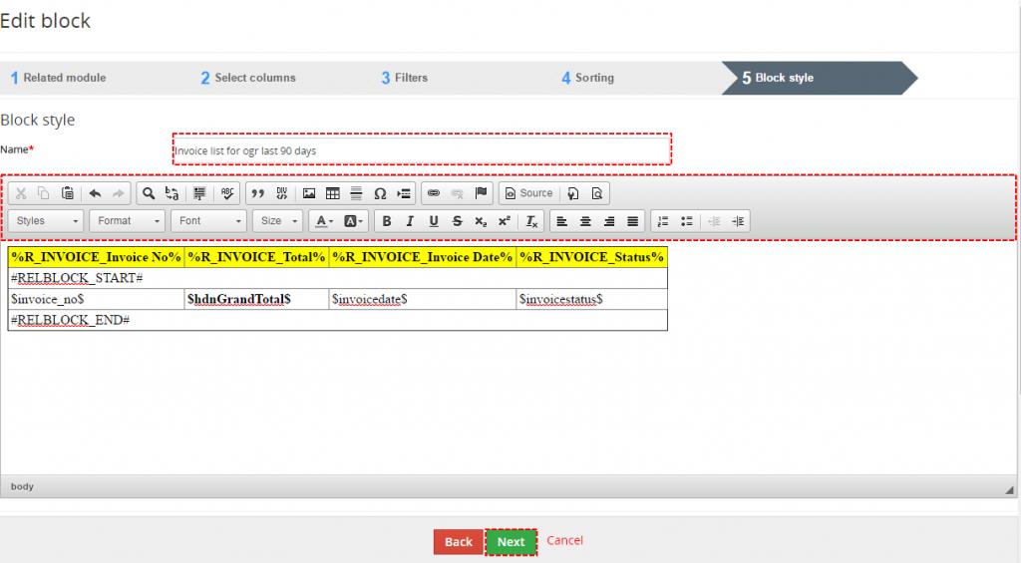Go to the Select columns step
Image resolution: width=1021 pixels, height=563 pixels.
tap(249, 78)
